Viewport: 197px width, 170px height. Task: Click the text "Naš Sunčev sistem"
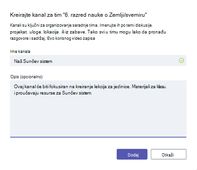coord(33,61)
